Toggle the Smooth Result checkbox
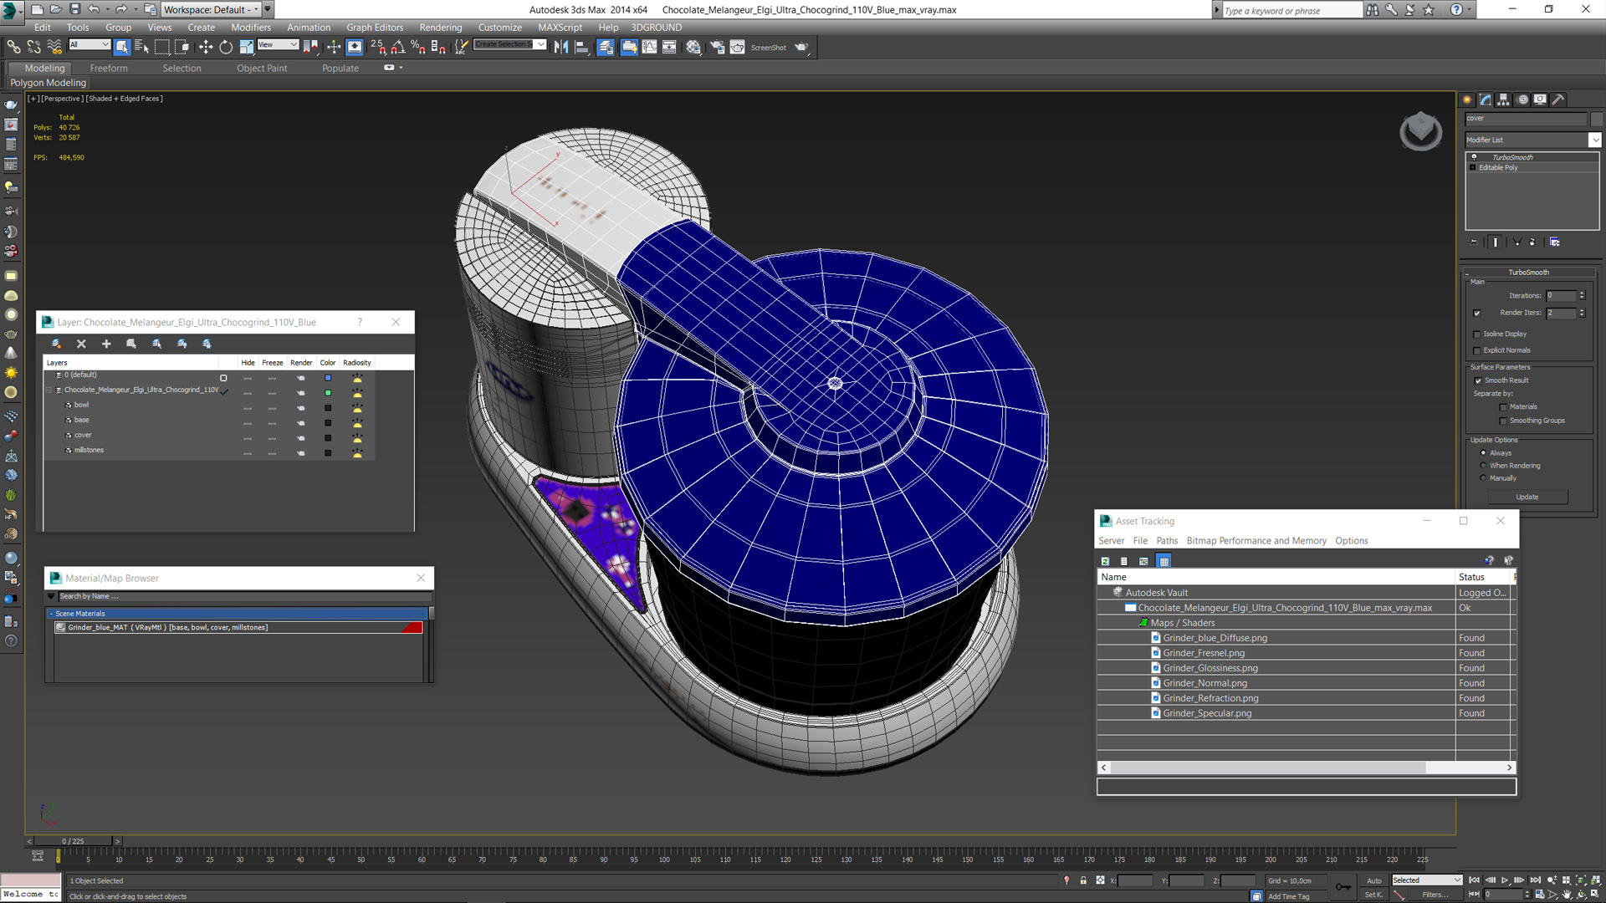Image resolution: width=1606 pixels, height=903 pixels. [x=1478, y=380]
